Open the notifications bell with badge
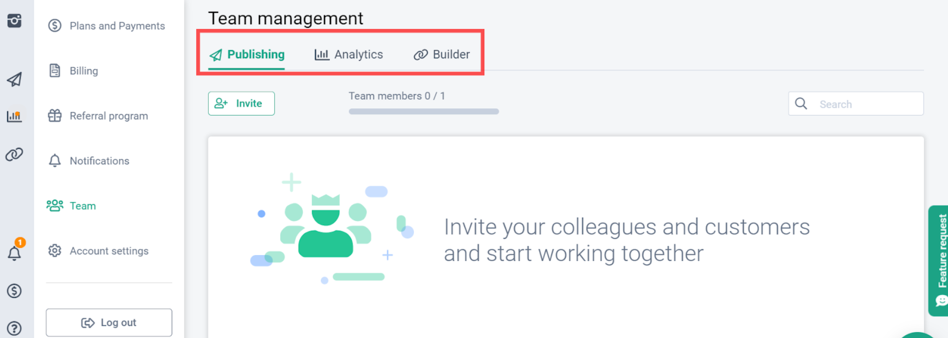Screen dimensions: 948x338 (14, 252)
